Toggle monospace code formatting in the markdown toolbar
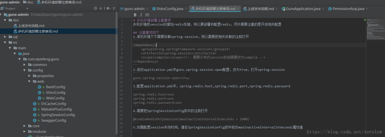 click(147, 15)
